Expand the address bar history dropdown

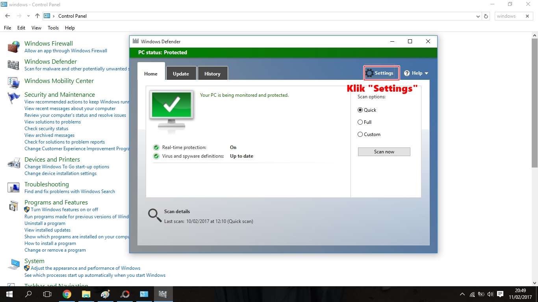point(478,16)
